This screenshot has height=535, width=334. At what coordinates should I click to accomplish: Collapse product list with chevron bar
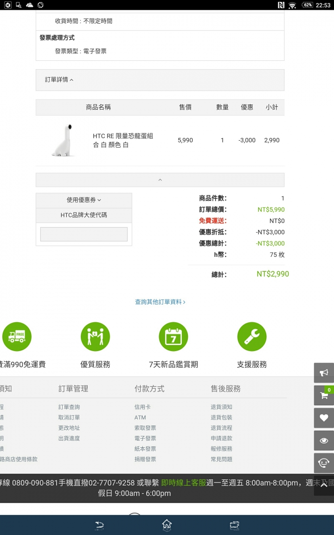tap(160, 180)
